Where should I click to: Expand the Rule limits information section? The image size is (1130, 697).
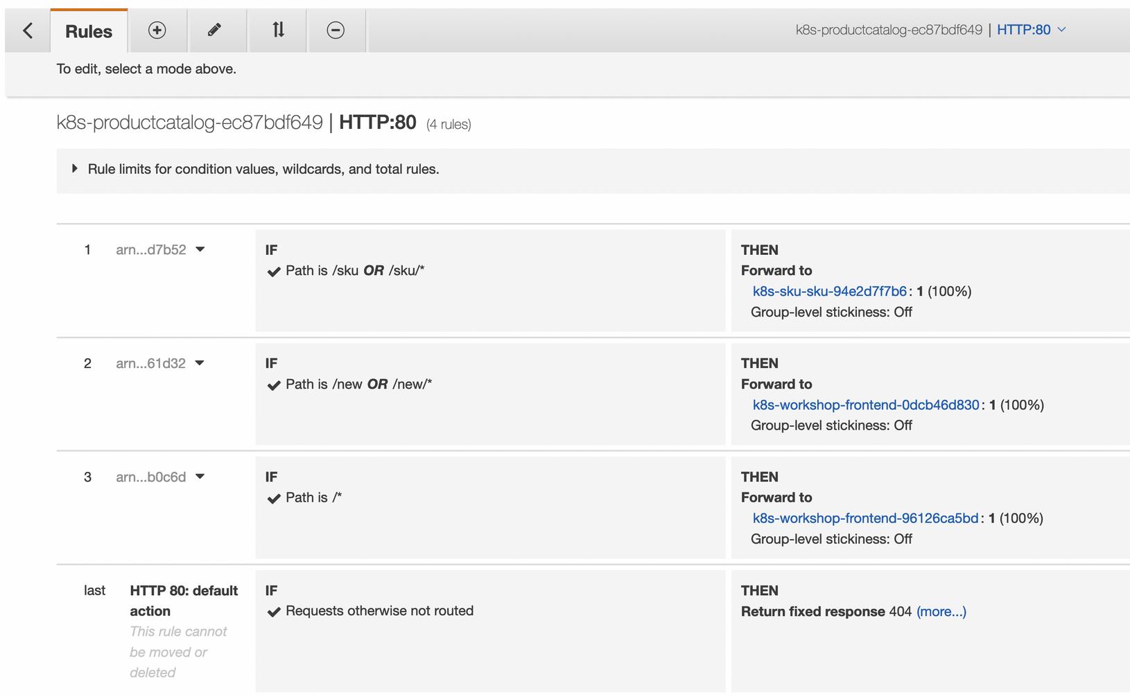click(x=75, y=169)
